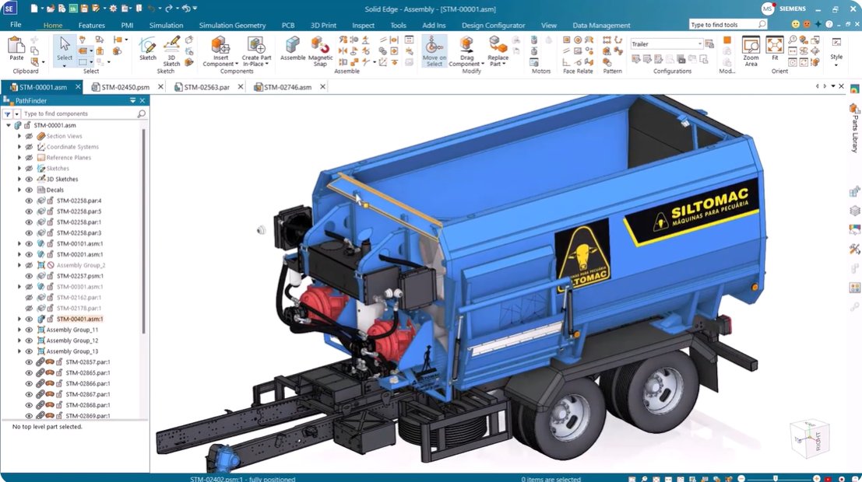Viewport: 862px width, 482px height.
Task: Click Create Part In-Place icon
Action: (x=256, y=45)
